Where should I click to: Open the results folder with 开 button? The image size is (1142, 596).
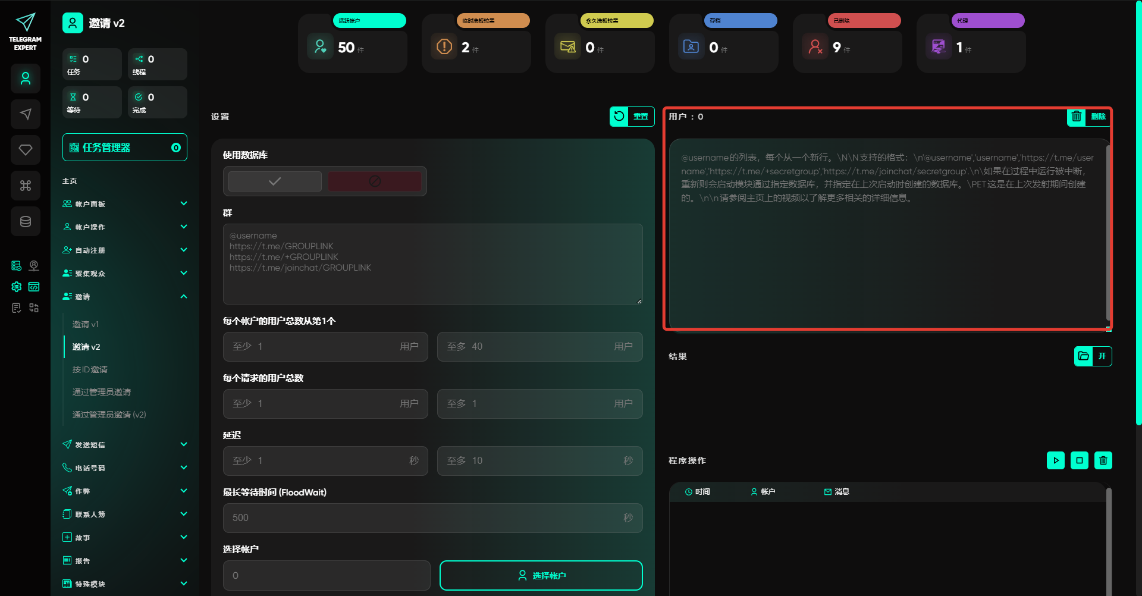[1093, 356]
